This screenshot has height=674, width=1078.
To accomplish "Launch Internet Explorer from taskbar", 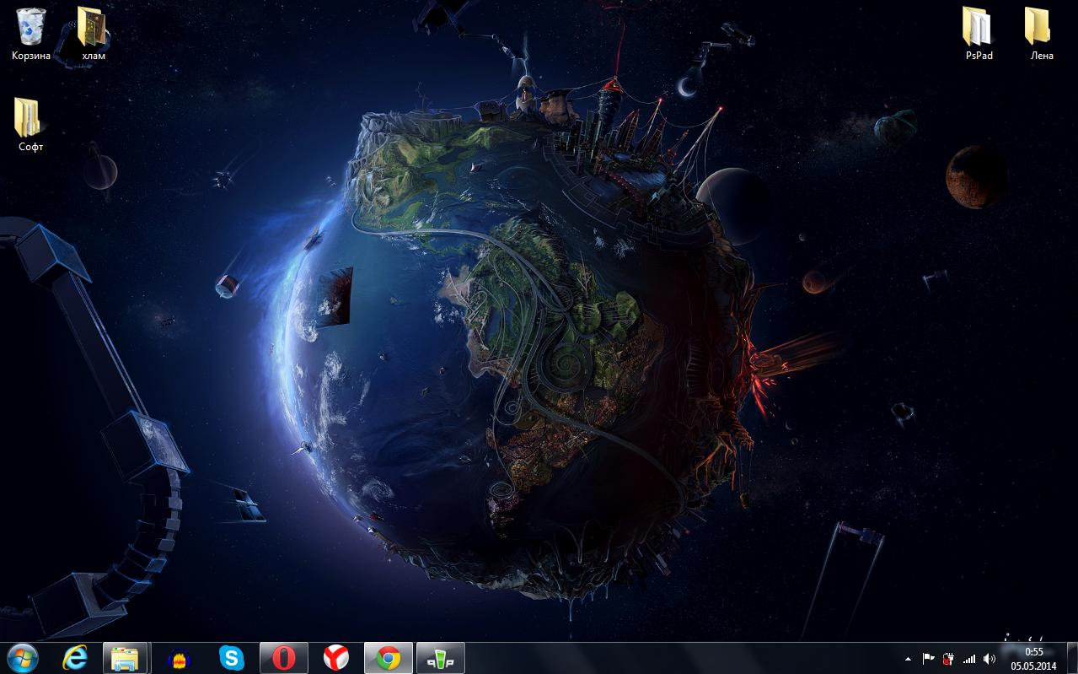I will pos(76,658).
